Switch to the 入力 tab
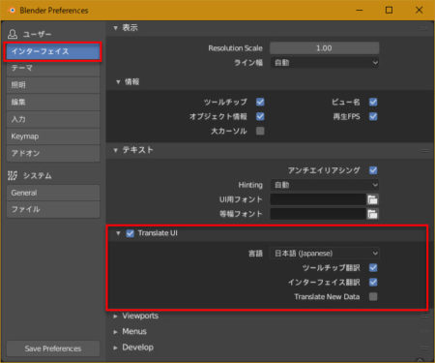This screenshot has width=435, height=363. pos(53,119)
